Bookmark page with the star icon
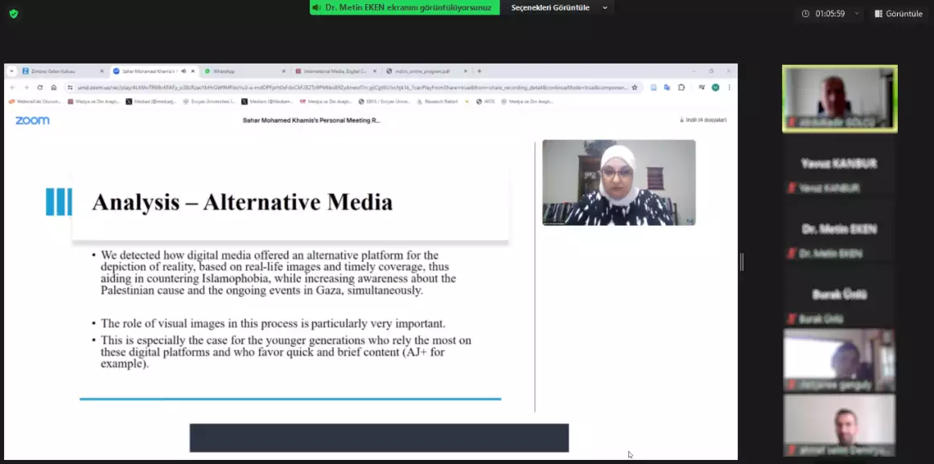934x464 pixels. (635, 88)
